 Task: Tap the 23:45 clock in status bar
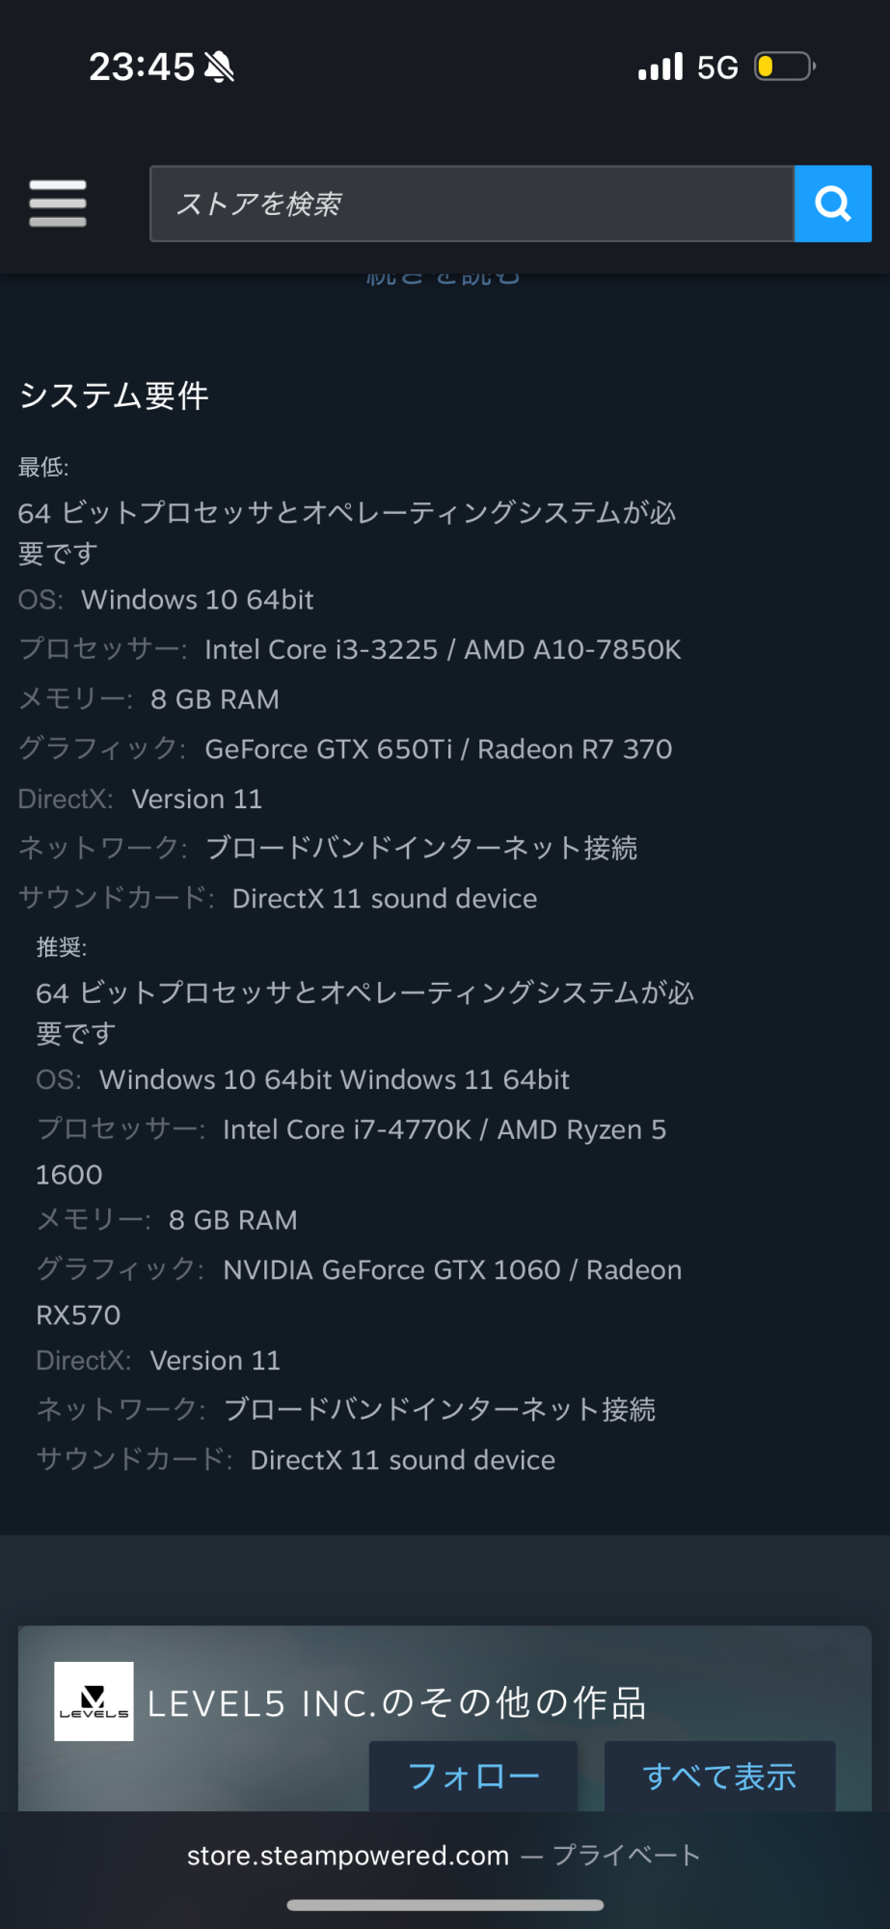[142, 68]
